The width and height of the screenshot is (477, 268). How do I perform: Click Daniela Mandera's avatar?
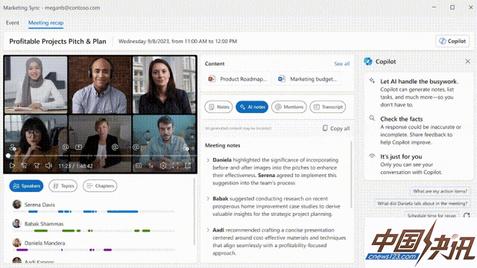click(16, 243)
